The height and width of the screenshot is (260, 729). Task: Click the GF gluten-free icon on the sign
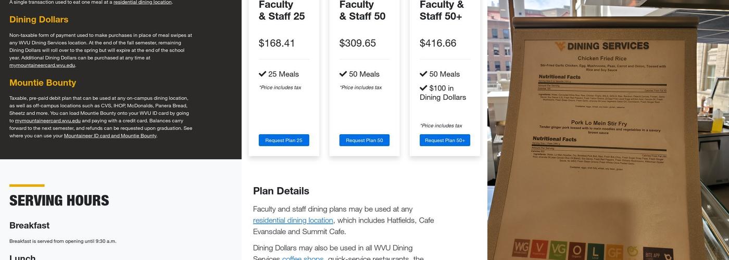(614, 252)
